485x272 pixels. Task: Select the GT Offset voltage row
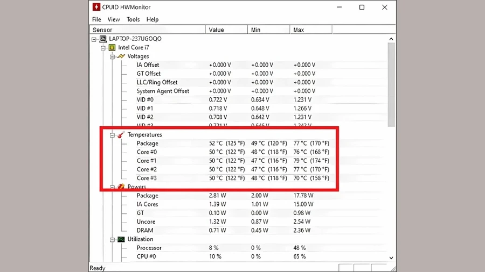(x=261, y=74)
